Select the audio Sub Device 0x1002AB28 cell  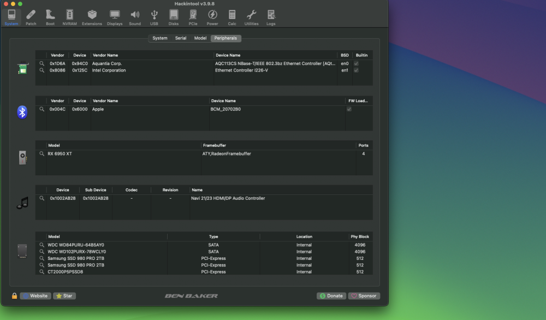(96, 198)
